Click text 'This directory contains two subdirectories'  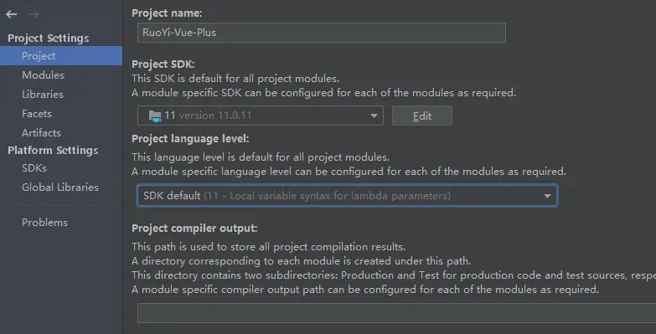pos(235,275)
